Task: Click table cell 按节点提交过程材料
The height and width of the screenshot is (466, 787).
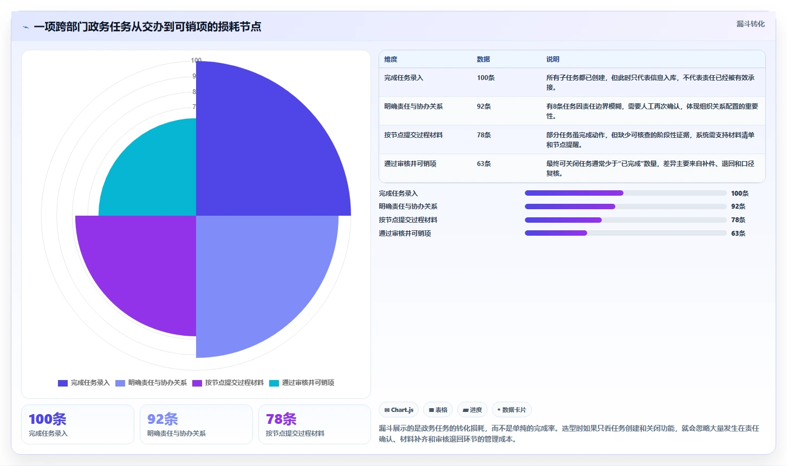Action: click(x=413, y=135)
